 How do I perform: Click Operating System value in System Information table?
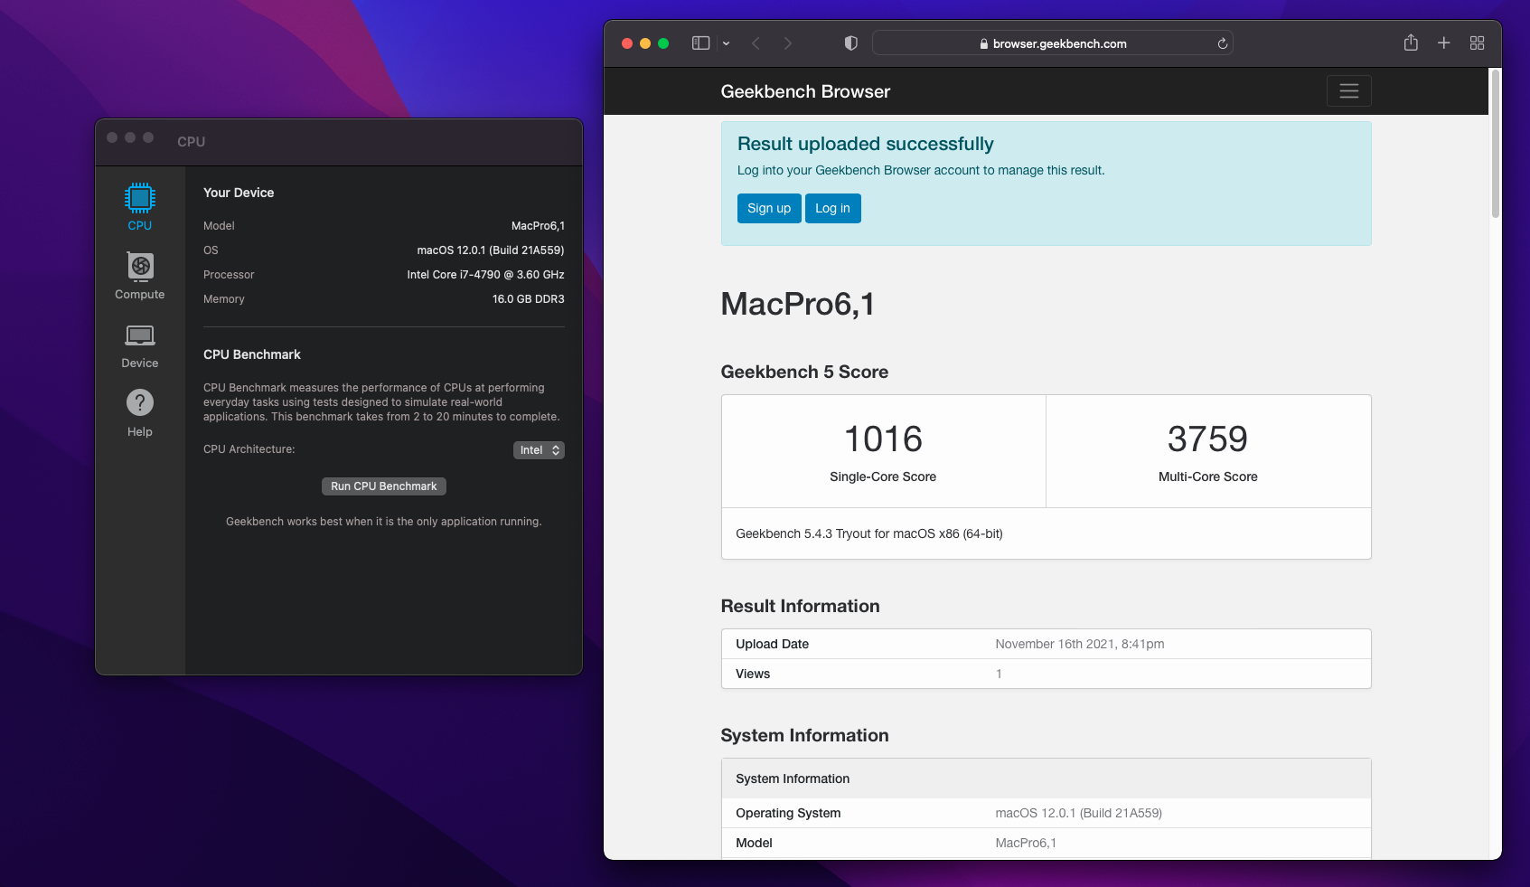point(1079,813)
